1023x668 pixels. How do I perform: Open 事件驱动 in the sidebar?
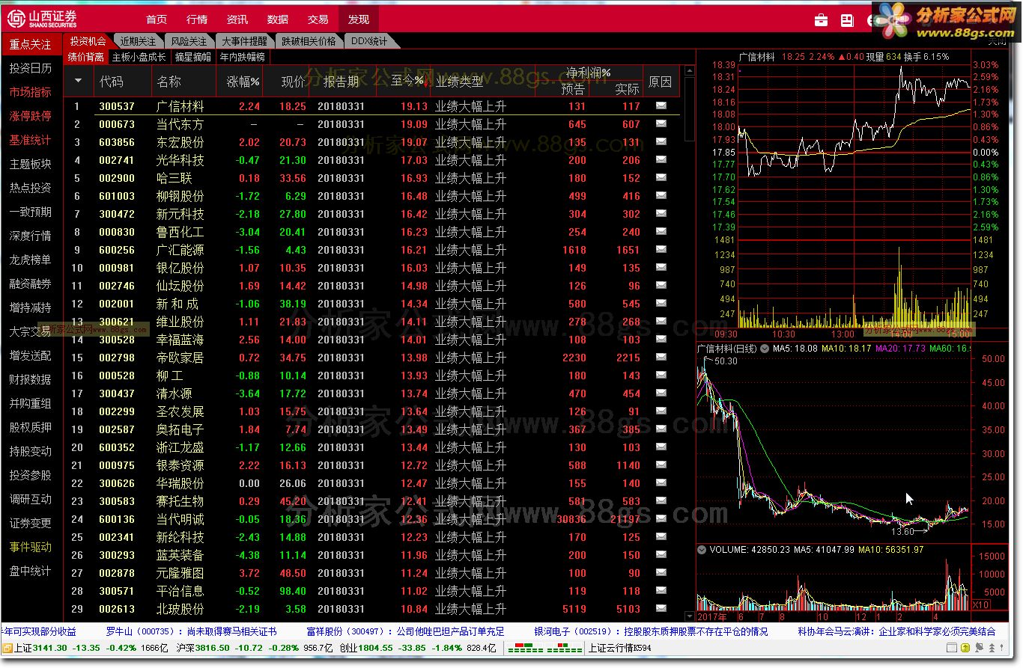(x=31, y=548)
